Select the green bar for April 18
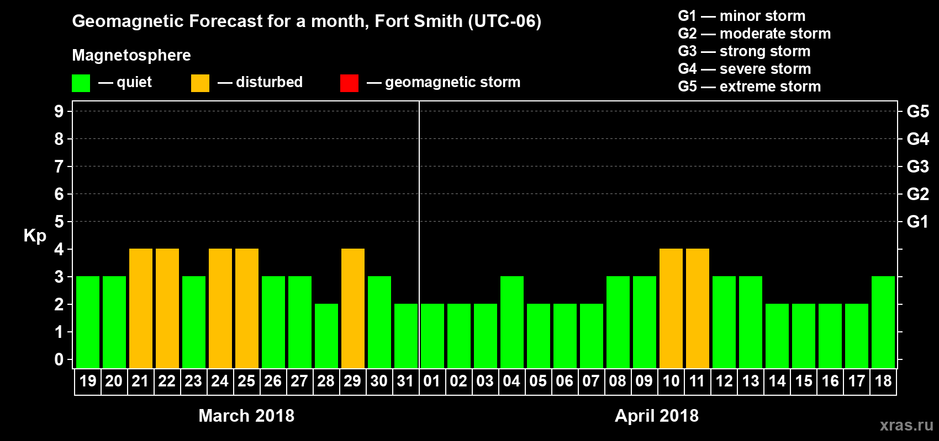This screenshot has width=939, height=441. pyautogui.click(x=883, y=322)
